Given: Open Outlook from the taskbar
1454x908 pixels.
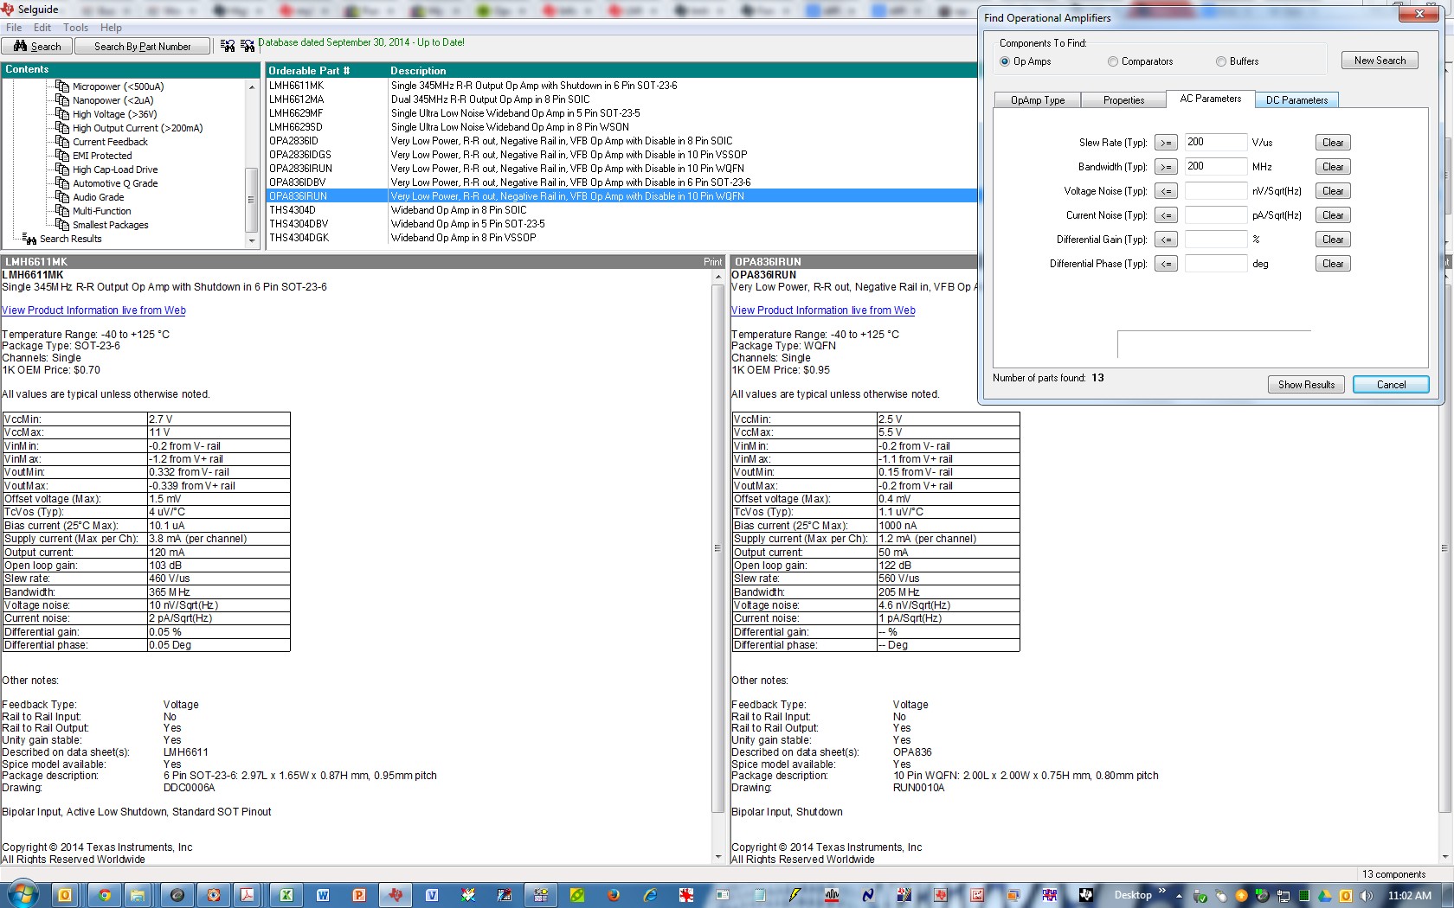Looking at the screenshot, I should (65, 895).
